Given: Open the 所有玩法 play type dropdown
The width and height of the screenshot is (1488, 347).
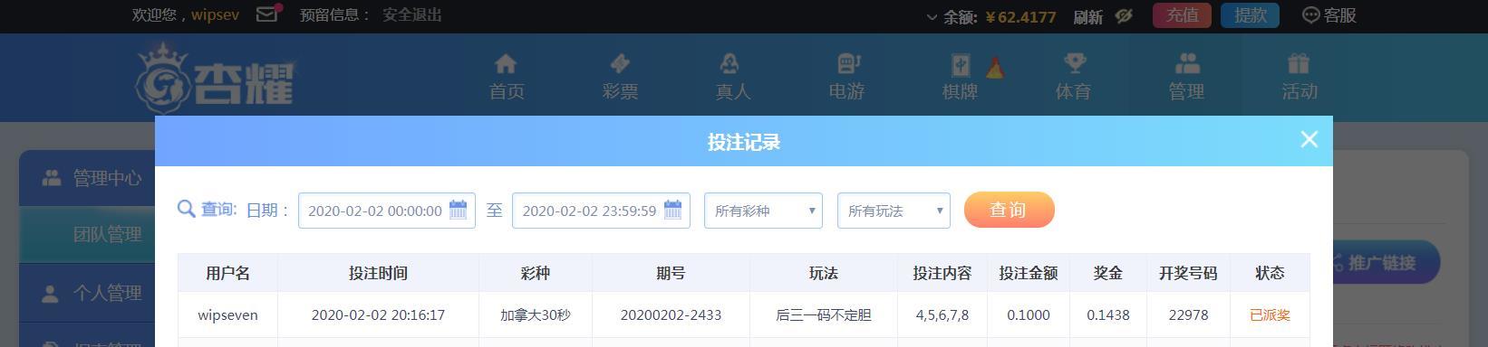Looking at the screenshot, I should point(894,211).
